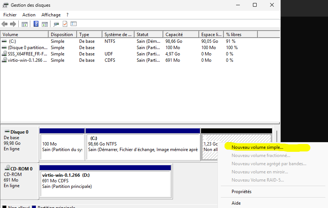
Task: Open the Action menu
Action: coord(29,15)
